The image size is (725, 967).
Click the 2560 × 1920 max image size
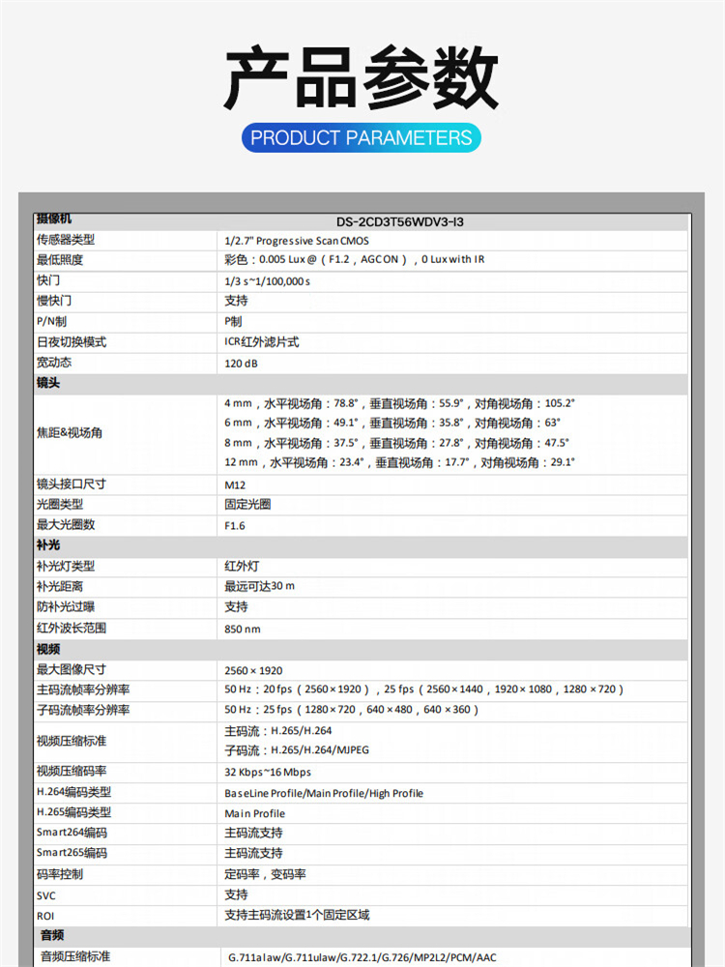[x=253, y=670]
